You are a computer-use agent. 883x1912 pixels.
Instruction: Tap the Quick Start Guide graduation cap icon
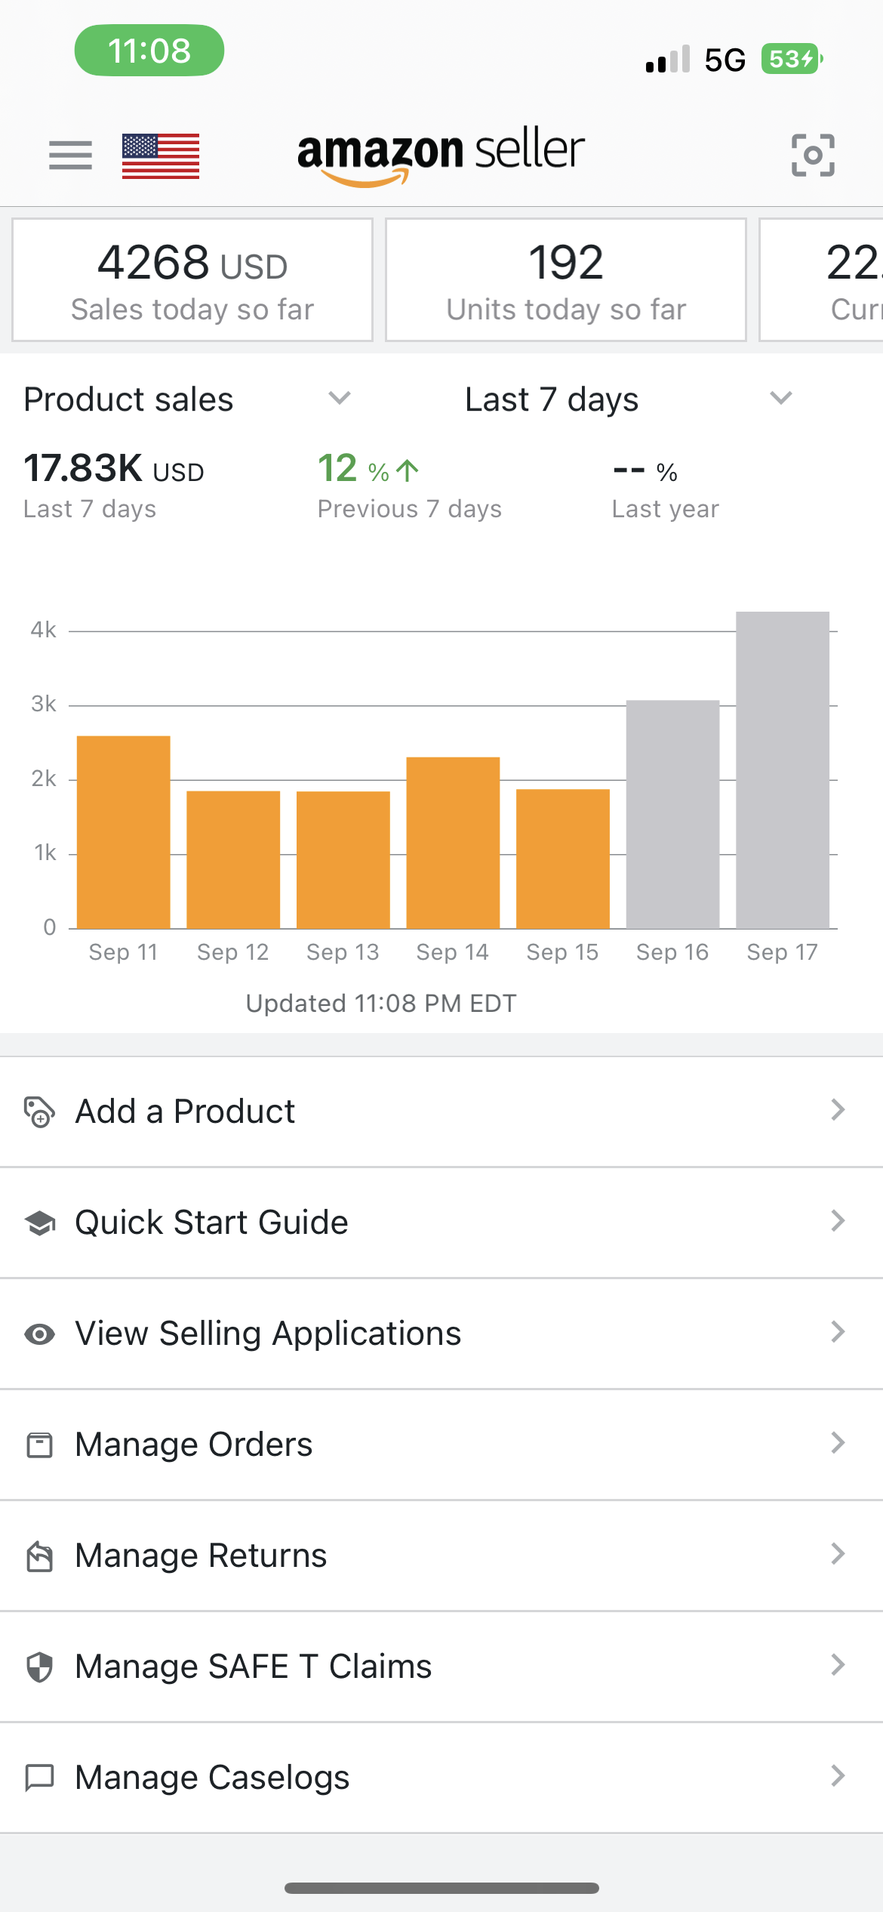(x=39, y=1223)
